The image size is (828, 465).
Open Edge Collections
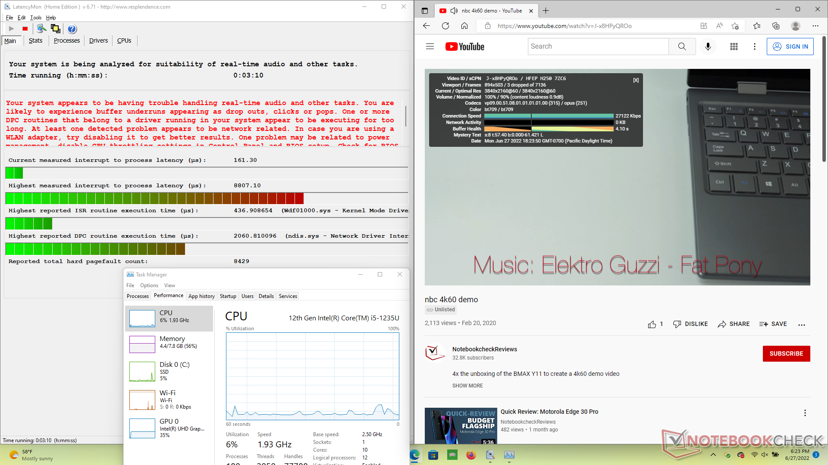[x=776, y=26]
